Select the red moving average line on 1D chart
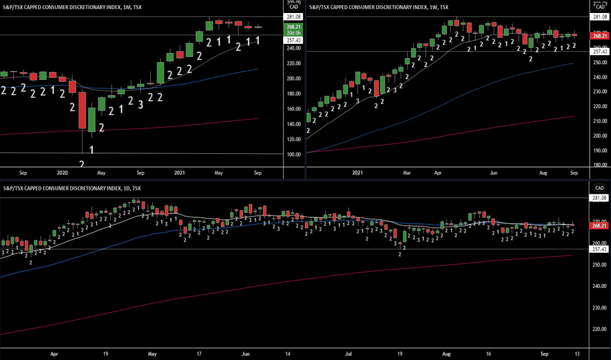 [286, 281]
